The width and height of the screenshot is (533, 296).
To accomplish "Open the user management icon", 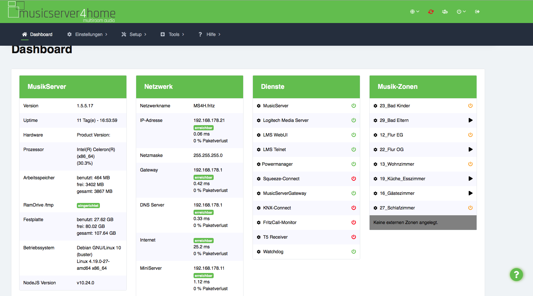I will [445, 12].
